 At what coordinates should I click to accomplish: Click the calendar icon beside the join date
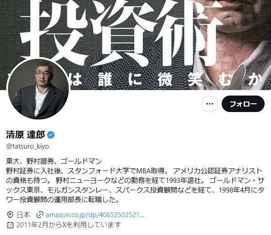(x=10, y=225)
